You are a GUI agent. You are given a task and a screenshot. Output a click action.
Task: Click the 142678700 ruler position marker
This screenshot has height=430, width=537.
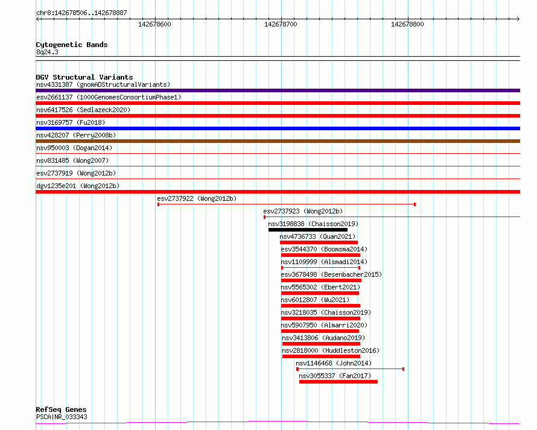tap(281, 24)
